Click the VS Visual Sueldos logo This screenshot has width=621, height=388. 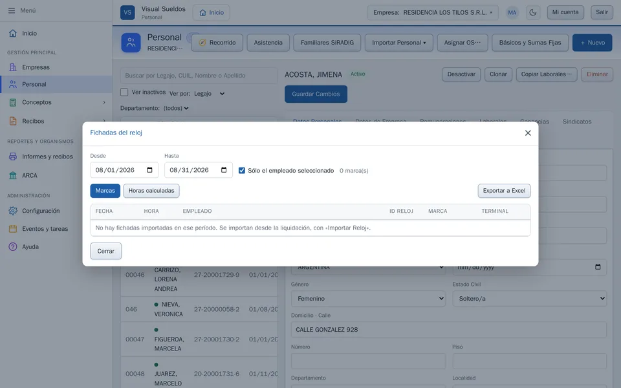[x=127, y=12]
